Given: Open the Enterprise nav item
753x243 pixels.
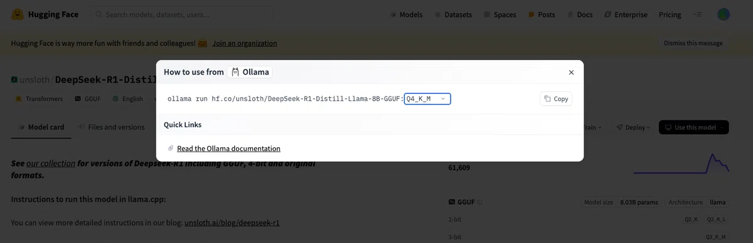Looking at the screenshot, I should tap(626, 14).
